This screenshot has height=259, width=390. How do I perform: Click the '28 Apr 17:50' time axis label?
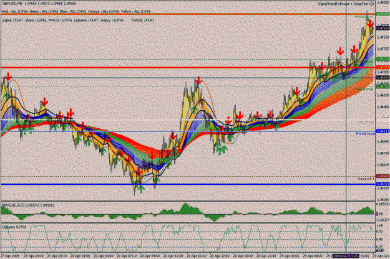(x=220, y=256)
